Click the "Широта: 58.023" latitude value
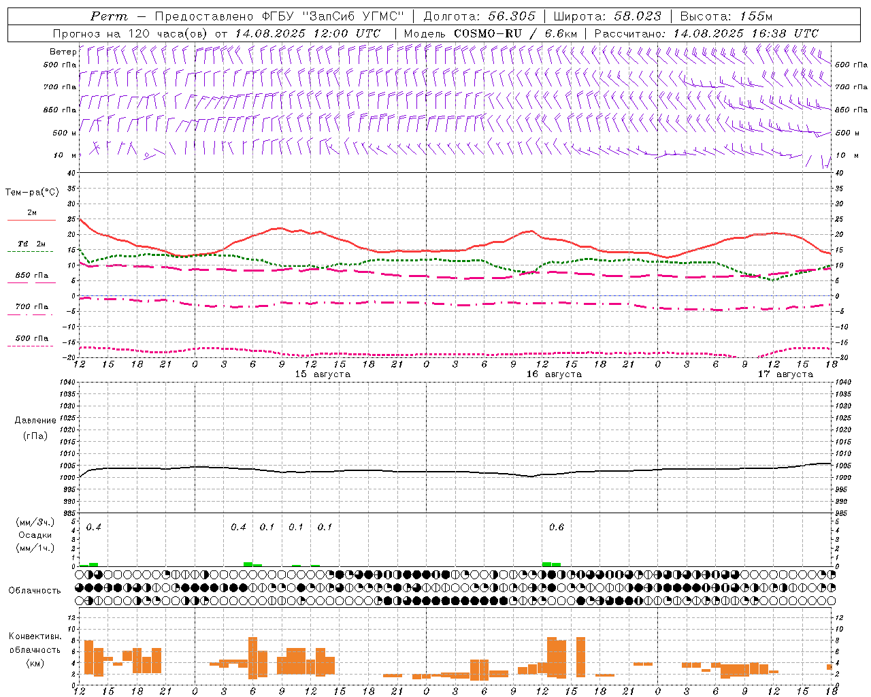The height and width of the screenshot is (697, 871). point(607,16)
